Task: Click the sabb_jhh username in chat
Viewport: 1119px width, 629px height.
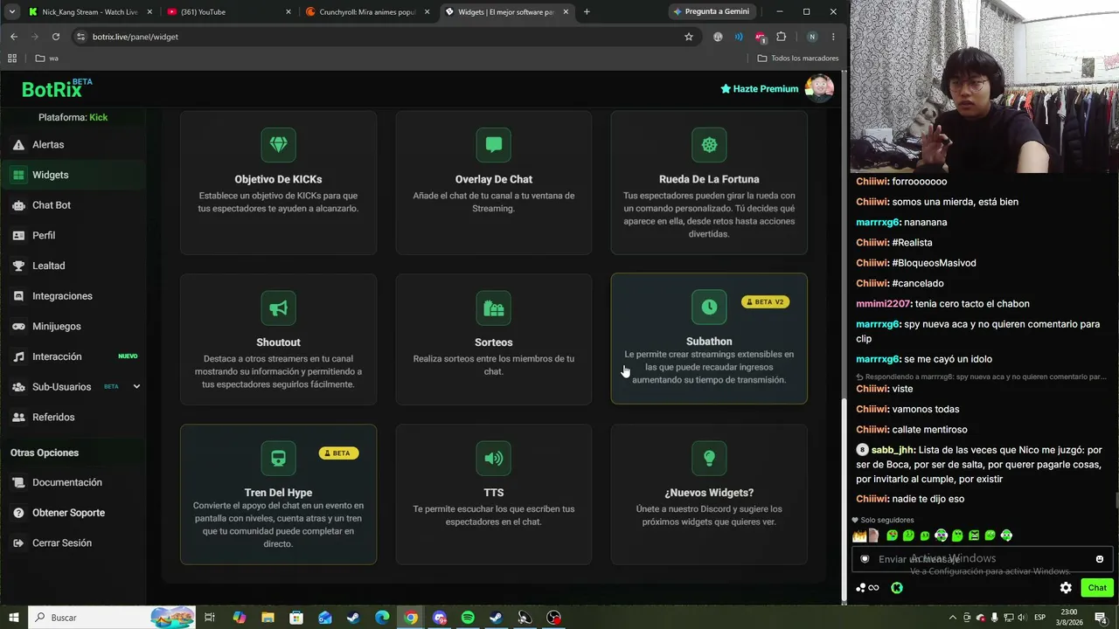Action: point(892,450)
